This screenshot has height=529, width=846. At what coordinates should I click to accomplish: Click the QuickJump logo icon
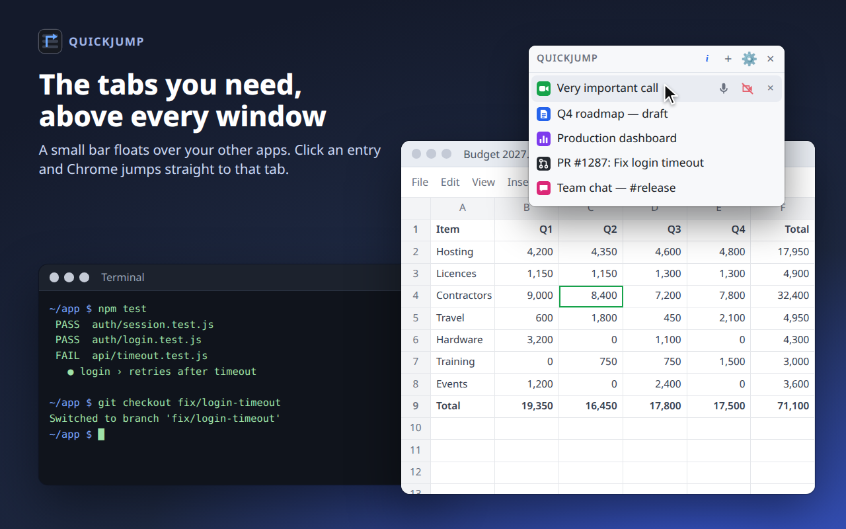pos(50,42)
